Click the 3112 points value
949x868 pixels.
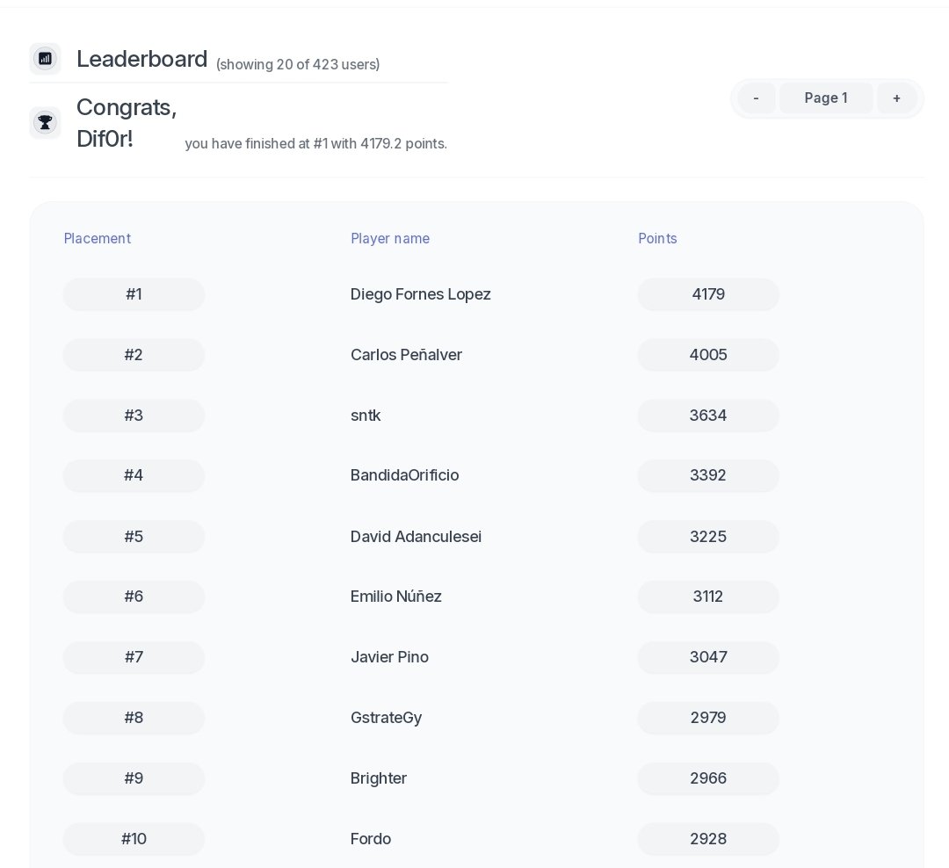point(708,597)
